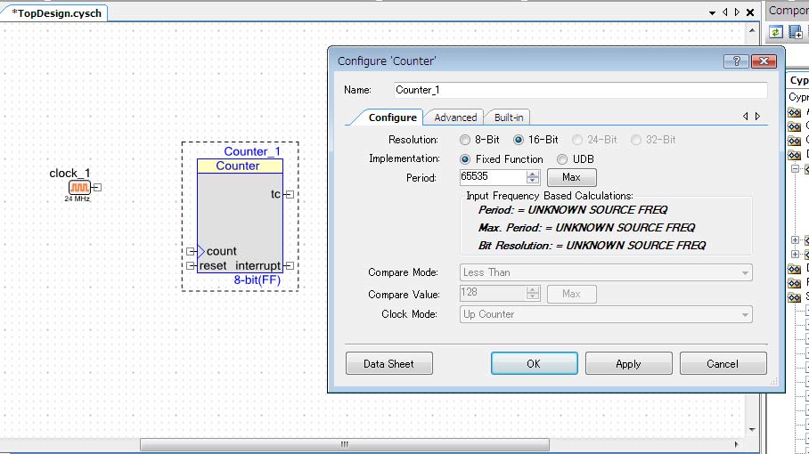Click the clock_1 name label
This screenshot has width=809, height=454.
pos(69,174)
